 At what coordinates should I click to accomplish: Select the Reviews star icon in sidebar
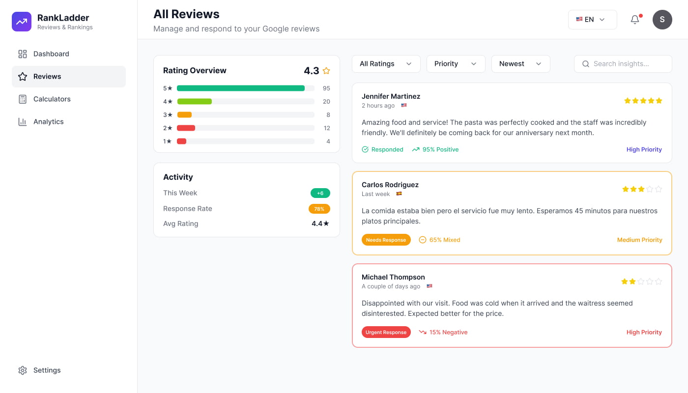pos(23,76)
